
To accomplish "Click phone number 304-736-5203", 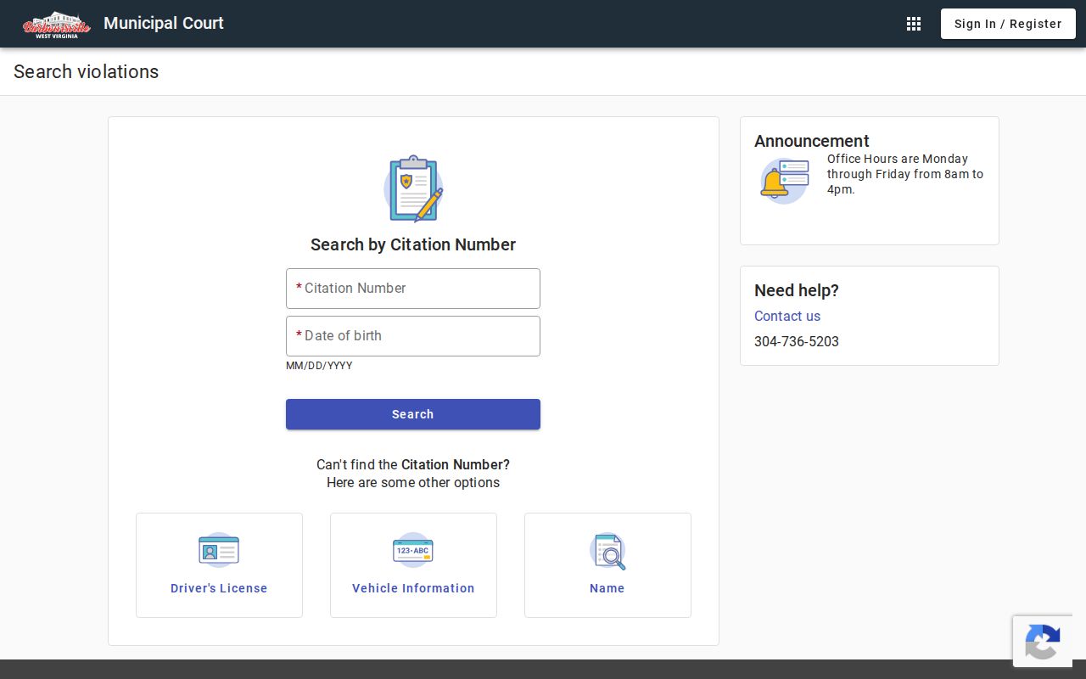I will click(x=797, y=341).
